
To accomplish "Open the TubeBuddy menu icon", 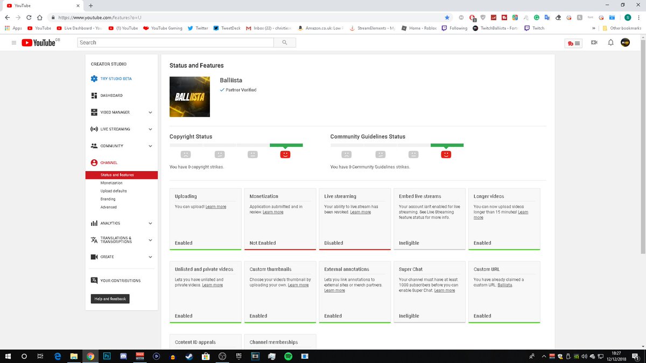I will pos(573,42).
